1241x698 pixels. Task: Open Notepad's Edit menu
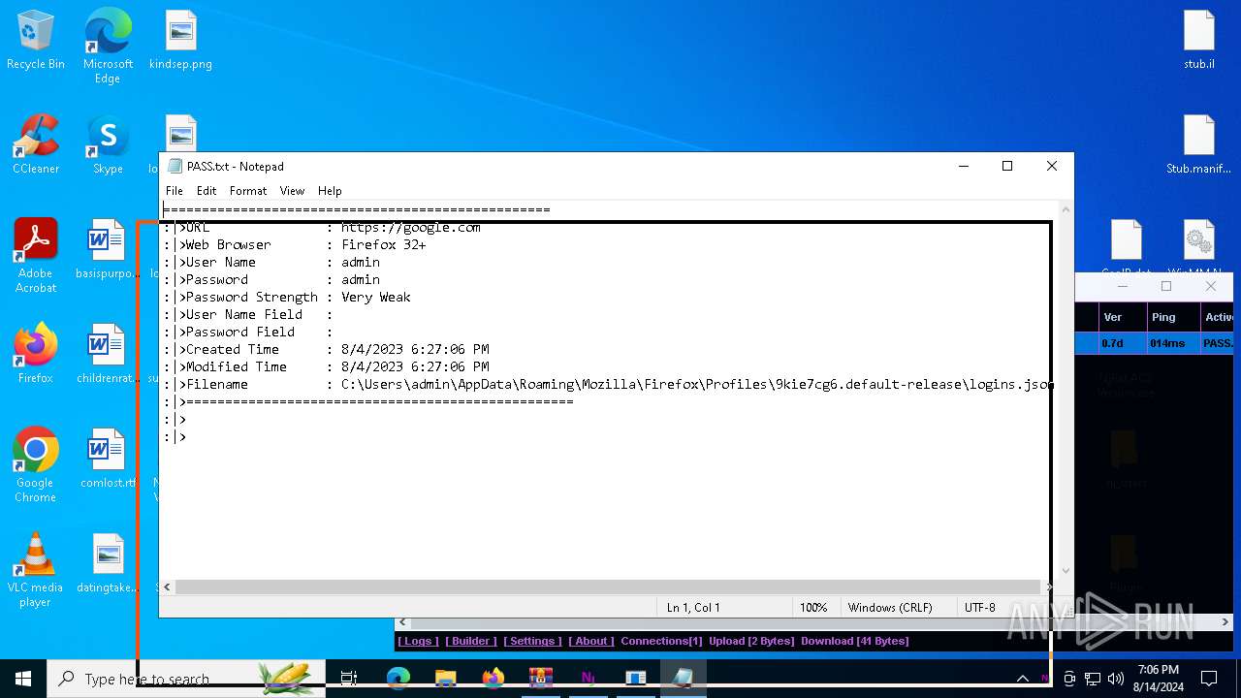point(207,191)
